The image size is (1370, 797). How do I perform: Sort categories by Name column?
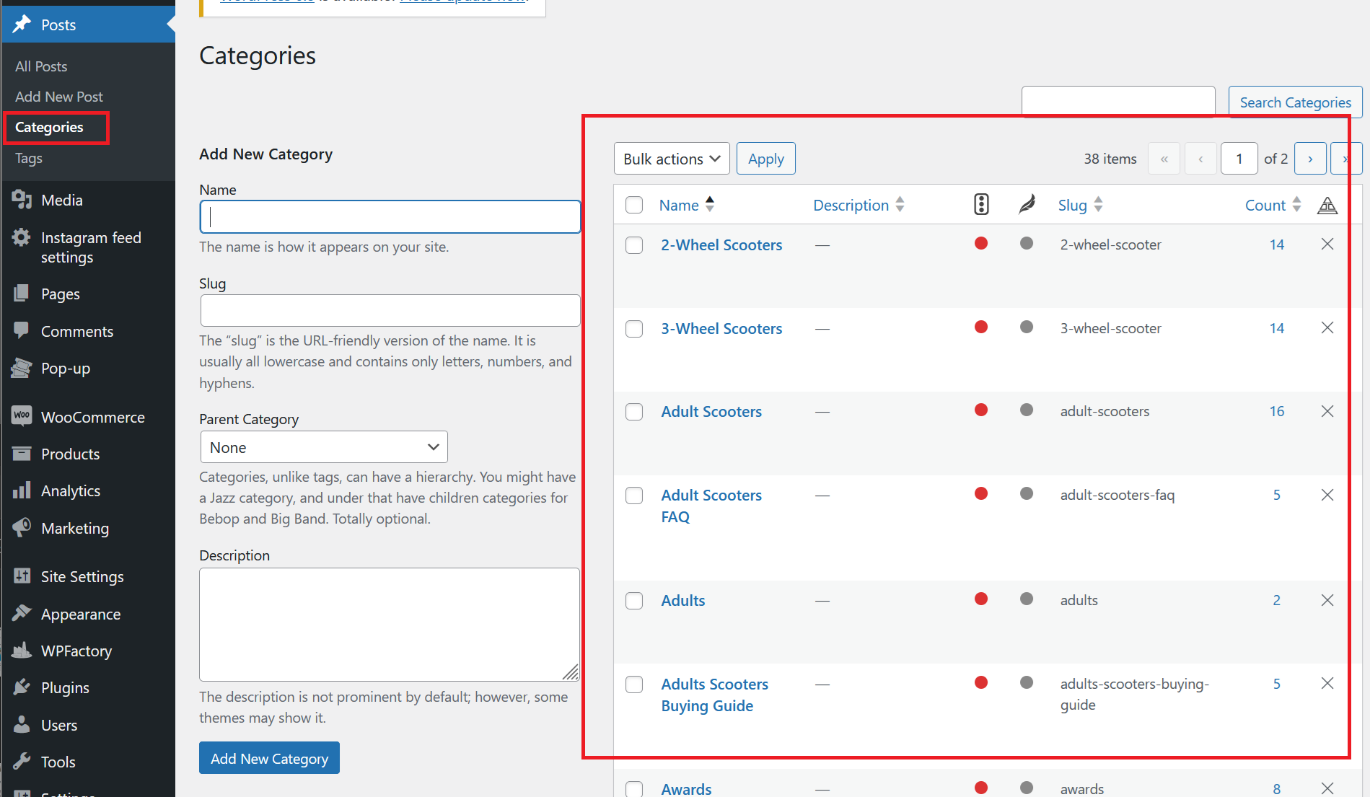[686, 205]
